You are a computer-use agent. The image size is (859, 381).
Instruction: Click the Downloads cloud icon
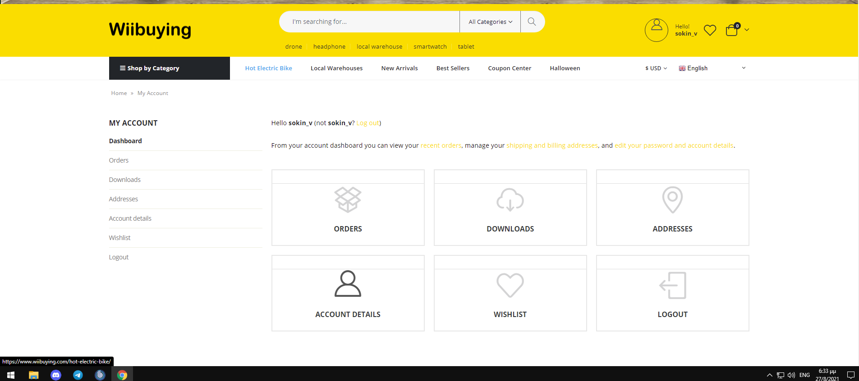[510, 200]
